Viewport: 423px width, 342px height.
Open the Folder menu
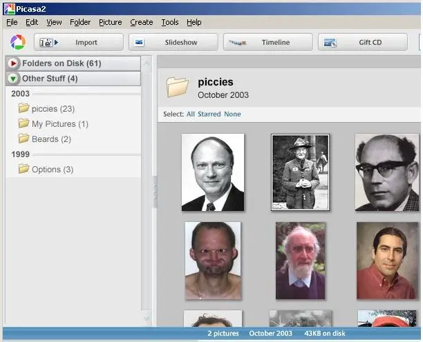(x=80, y=22)
